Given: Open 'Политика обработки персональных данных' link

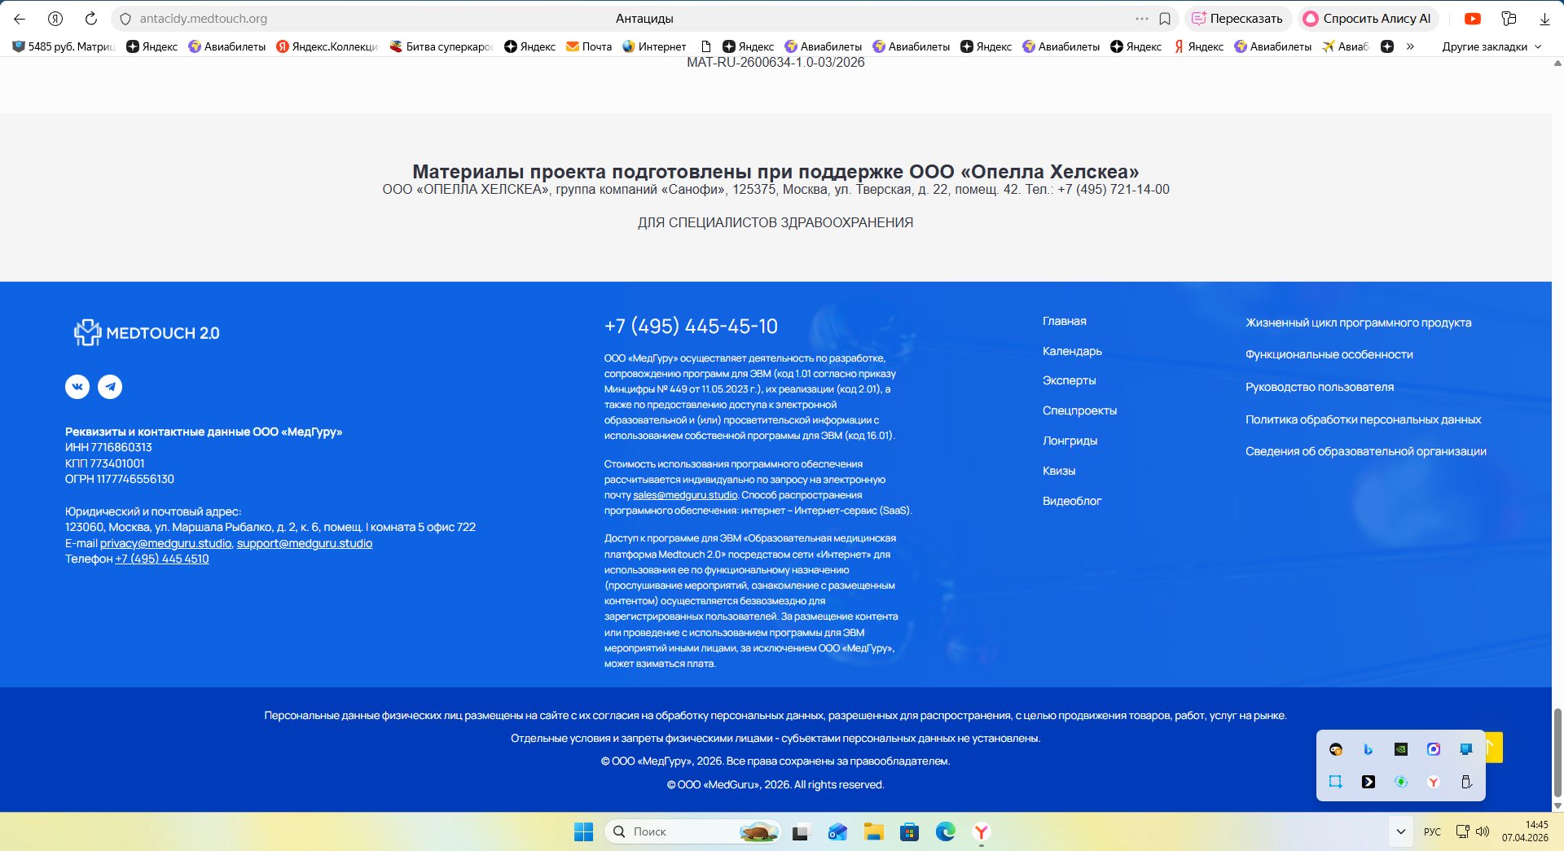Looking at the screenshot, I should tap(1364, 419).
